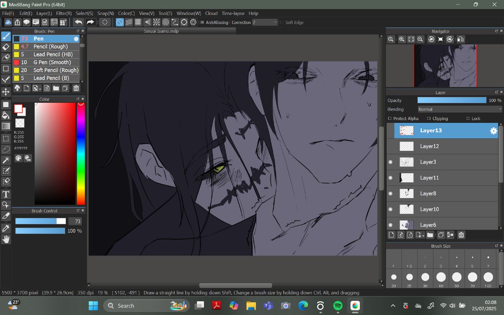Screen dimensions: 504x315
Task: Select the Move tool
Action: pyautogui.click(x=6, y=92)
